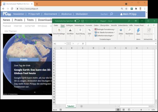Click the browser Back arrow
The height and width of the screenshot is (112, 158).
[3, 9]
